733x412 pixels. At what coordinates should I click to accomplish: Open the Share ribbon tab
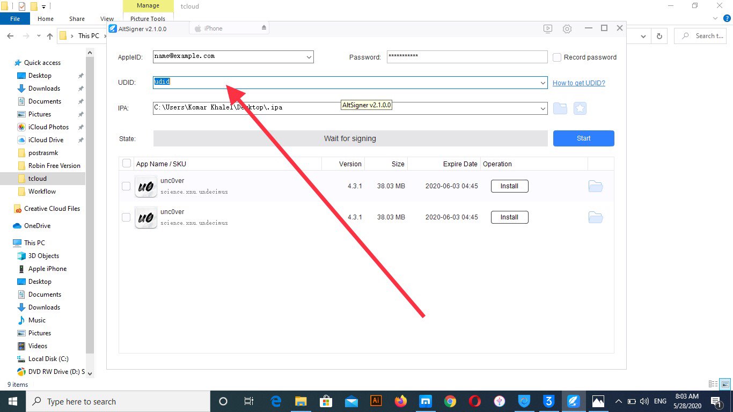point(77,19)
